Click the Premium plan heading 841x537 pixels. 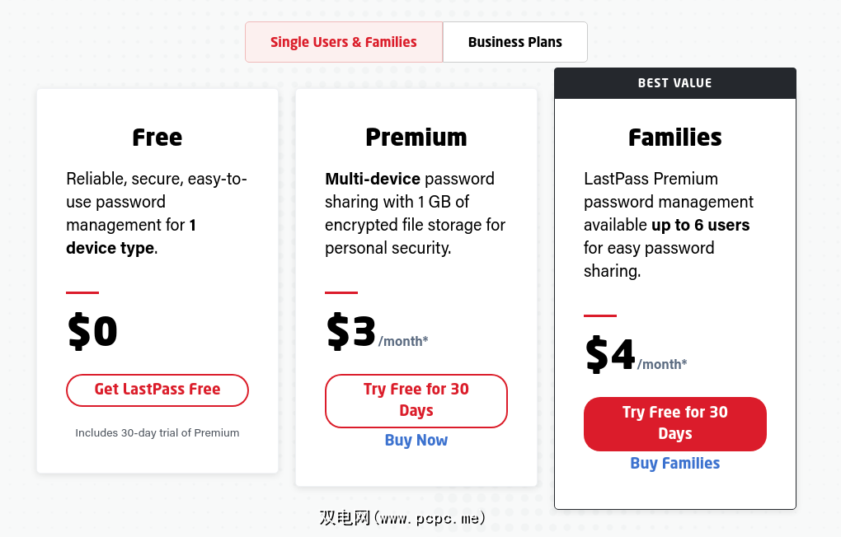416,138
